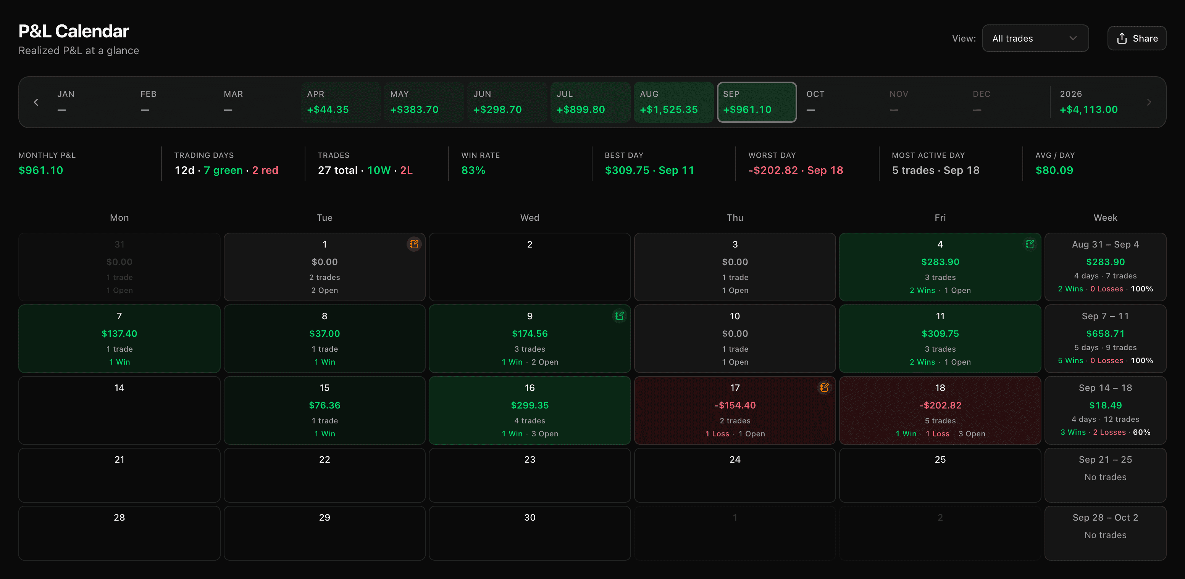1185x579 pixels.
Task: Select the APR month with +$44.35
Action: [341, 102]
